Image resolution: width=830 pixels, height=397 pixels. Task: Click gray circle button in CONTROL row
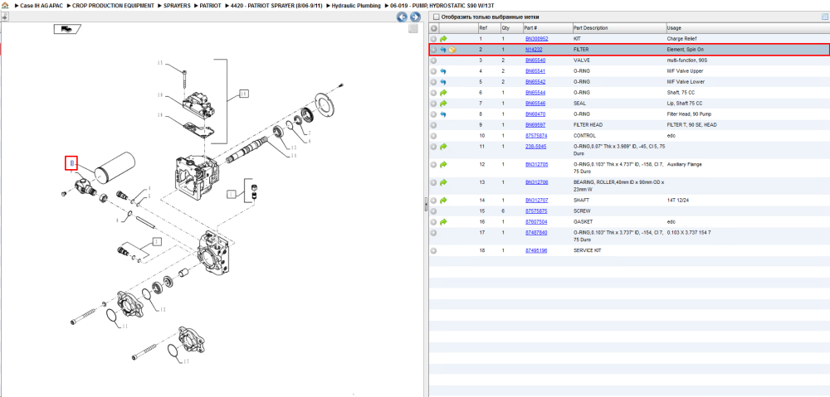point(433,136)
